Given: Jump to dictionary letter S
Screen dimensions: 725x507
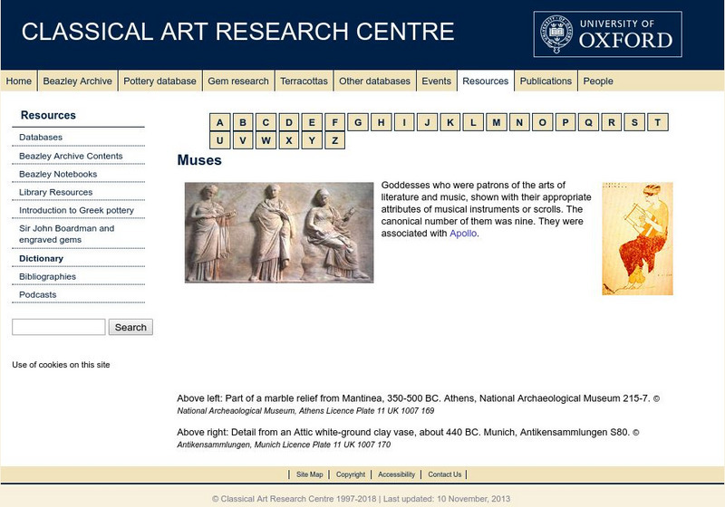Looking at the screenshot, I should coord(634,122).
